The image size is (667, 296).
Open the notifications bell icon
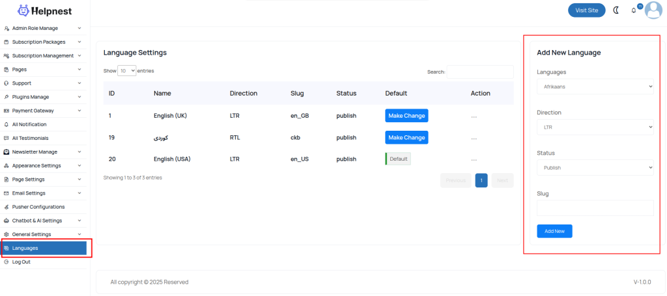coord(634,10)
